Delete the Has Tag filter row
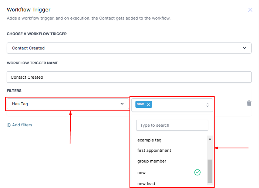Viewport: 259px width, 188px height. coord(249,103)
